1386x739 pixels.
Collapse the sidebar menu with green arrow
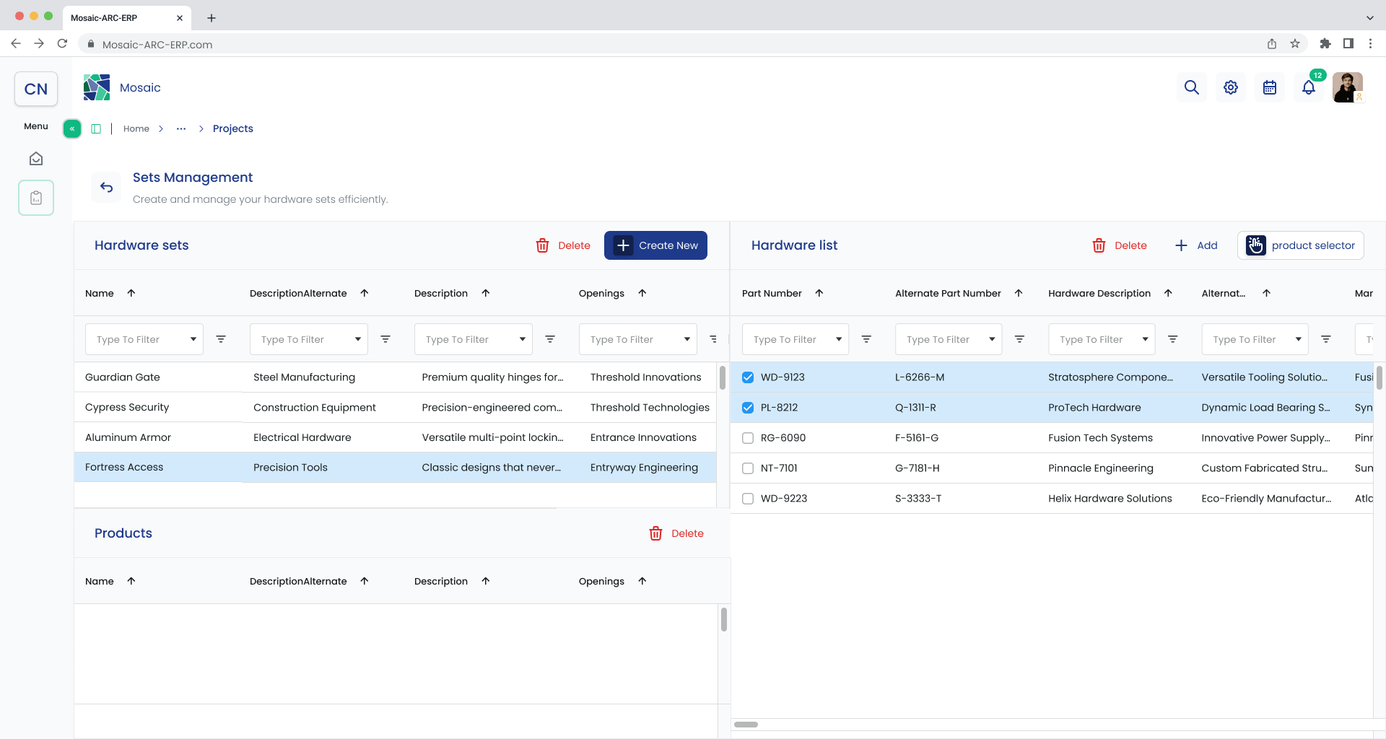pos(72,128)
